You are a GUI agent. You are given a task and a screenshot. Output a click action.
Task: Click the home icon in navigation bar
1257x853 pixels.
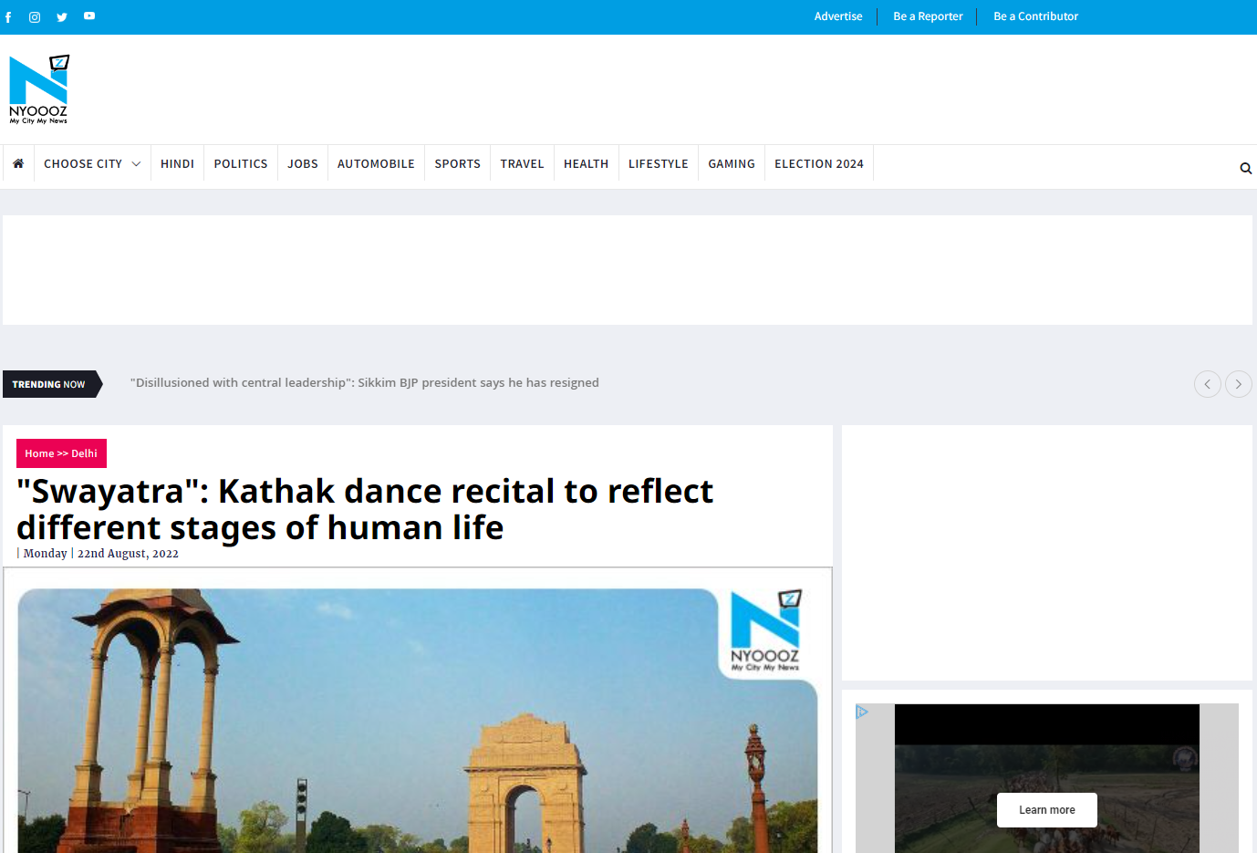pos(18,163)
